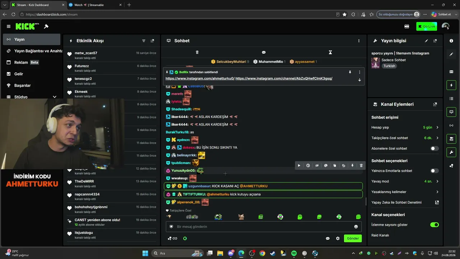This screenshot has height=259, width=460.
Task: Open the Etkinlik Akışı filter options
Action: click(x=144, y=41)
